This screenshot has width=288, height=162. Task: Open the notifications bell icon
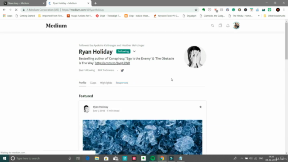pos(228,26)
